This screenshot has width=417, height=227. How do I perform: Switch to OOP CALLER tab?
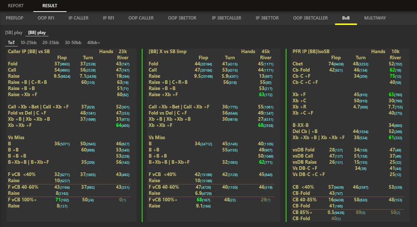pyautogui.click(x=141, y=18)
